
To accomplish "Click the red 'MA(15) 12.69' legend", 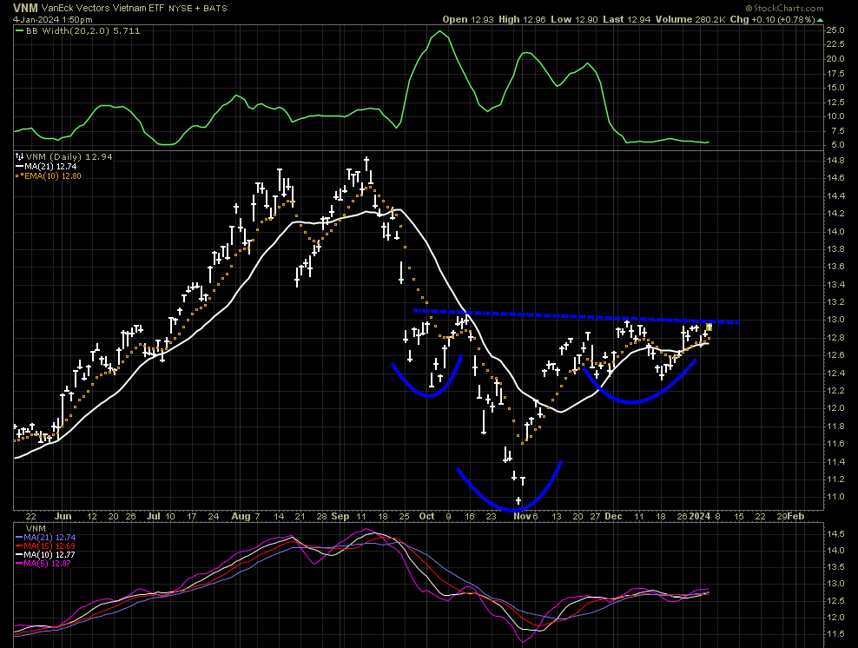I will point(49,546).
